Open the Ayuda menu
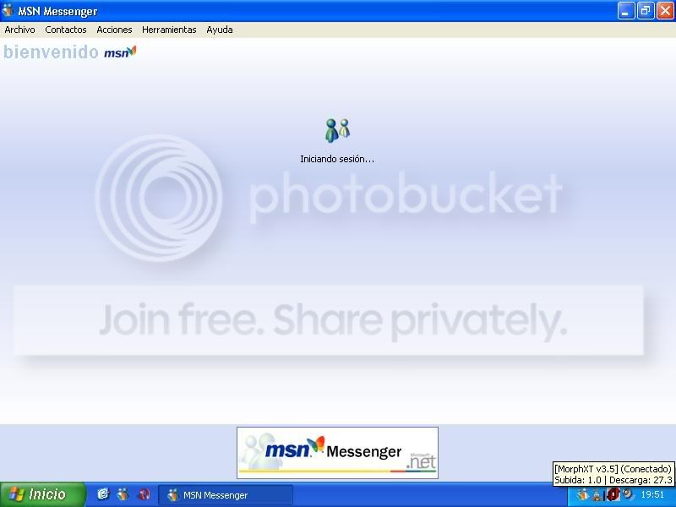The image size is (676, 507). tap(220, 30)
